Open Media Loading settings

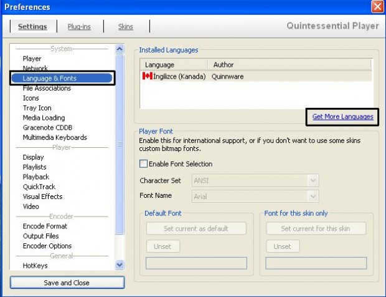44,118
